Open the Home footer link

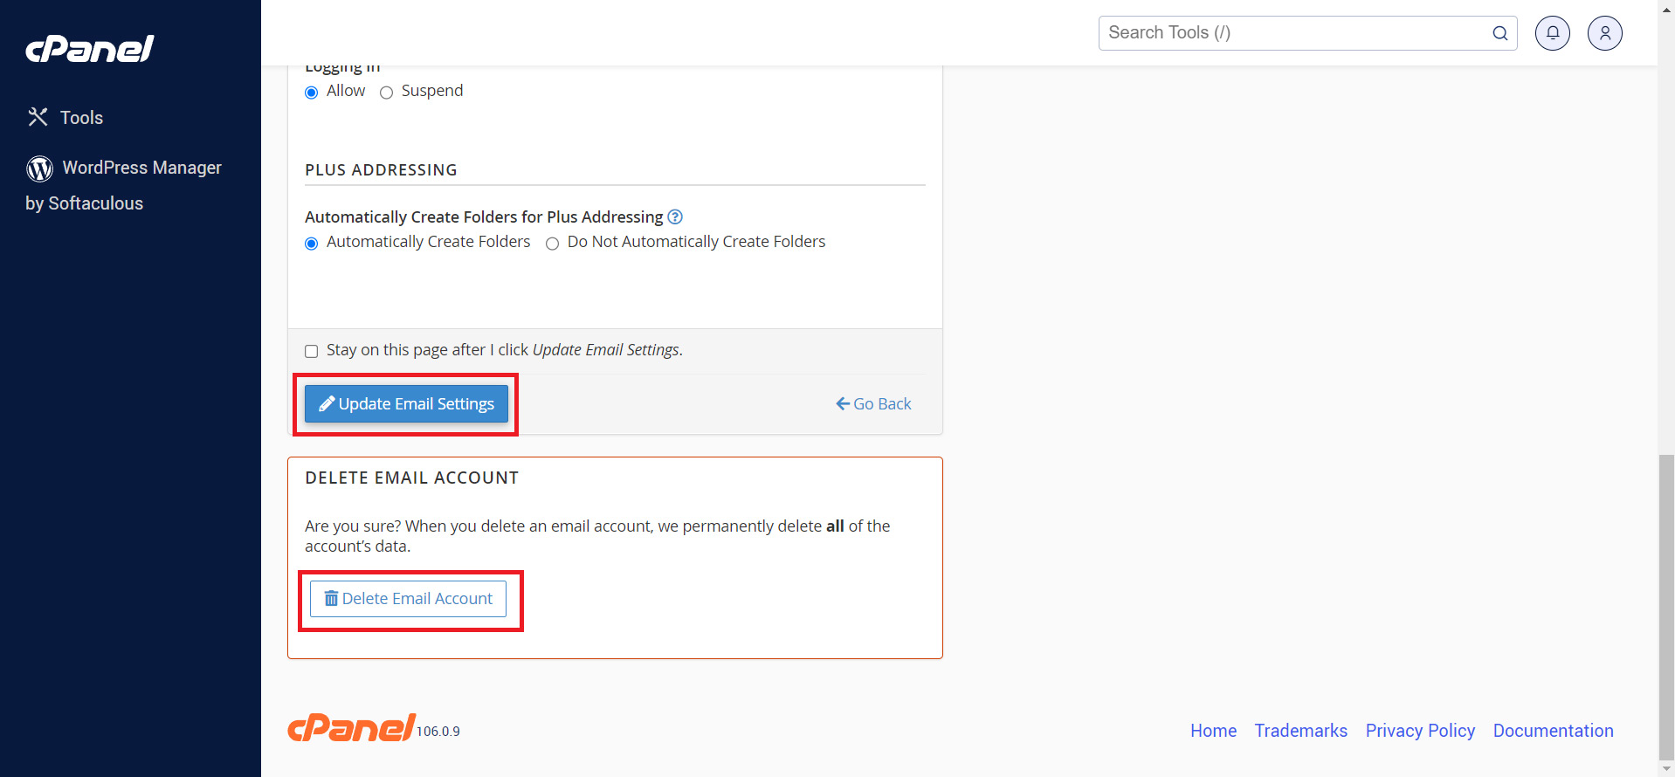point(1213,731)
